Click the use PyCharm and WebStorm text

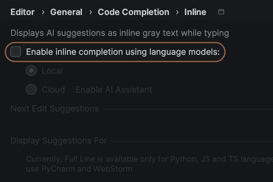click(79, 169)
